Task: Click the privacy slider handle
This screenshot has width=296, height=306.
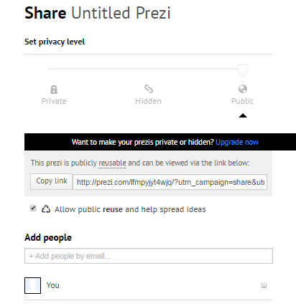Action: tap(243, 71)
